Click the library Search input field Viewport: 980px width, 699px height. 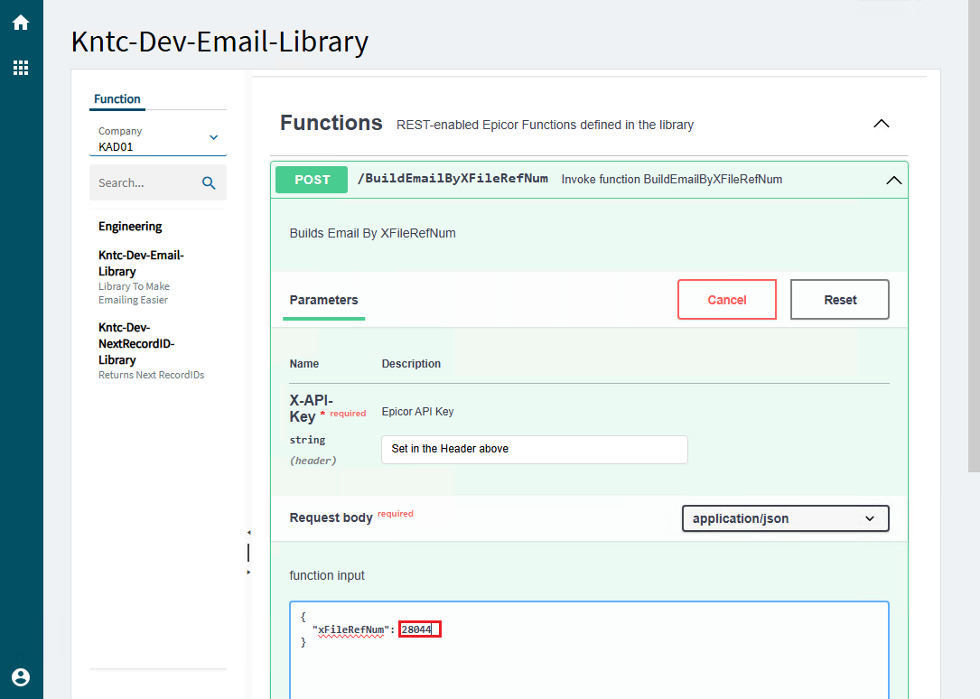pos(145,183)
